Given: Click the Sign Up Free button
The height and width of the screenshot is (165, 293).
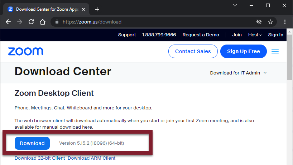Looking at the screenshot, I should tap(244, 51).
